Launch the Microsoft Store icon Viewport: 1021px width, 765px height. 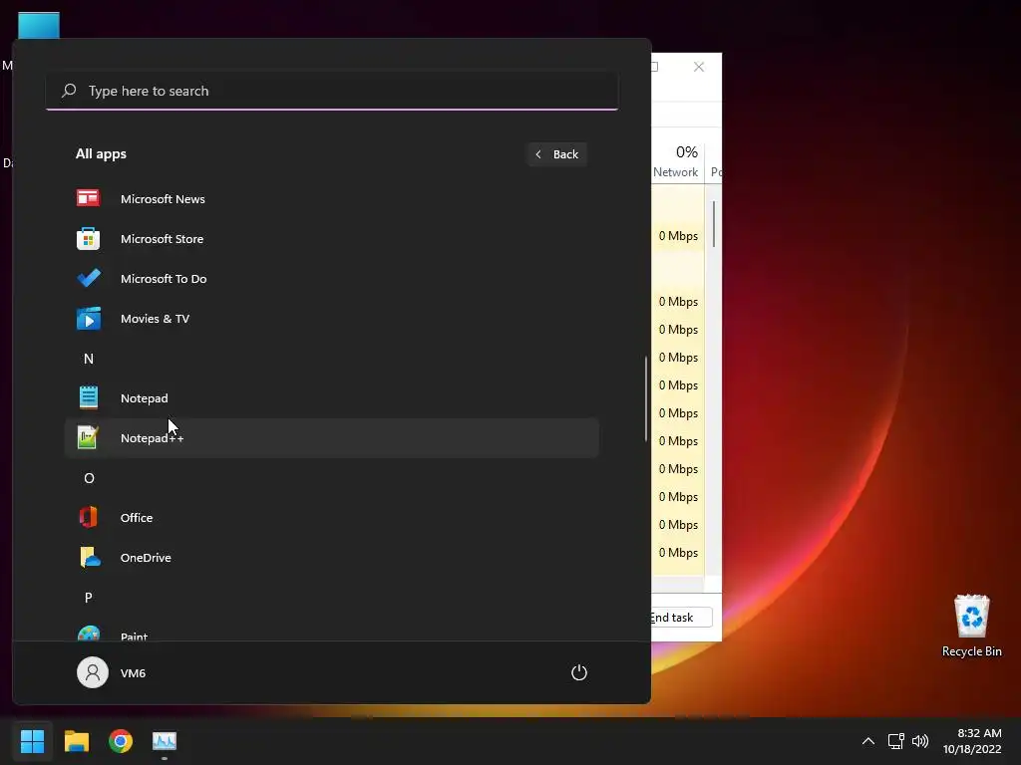tap(88, 239)
